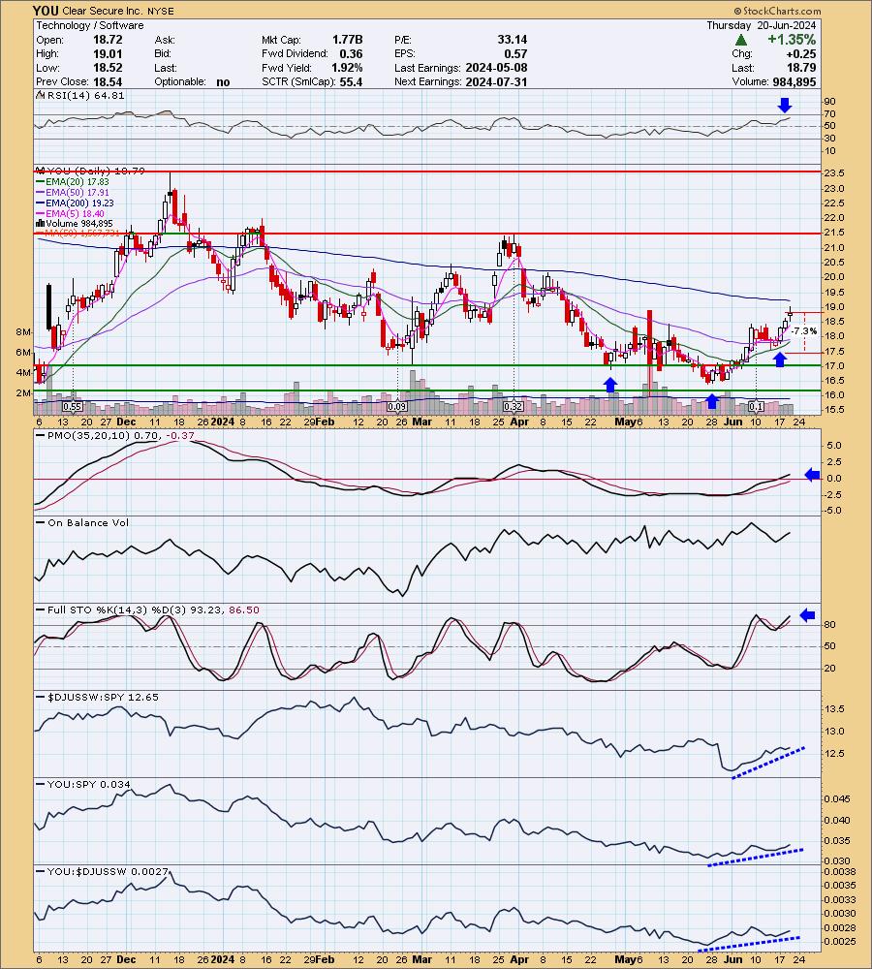The height and width of the screenshot is (969, 872).
Task: Click the P/E value 33.14
Action: 513,40
